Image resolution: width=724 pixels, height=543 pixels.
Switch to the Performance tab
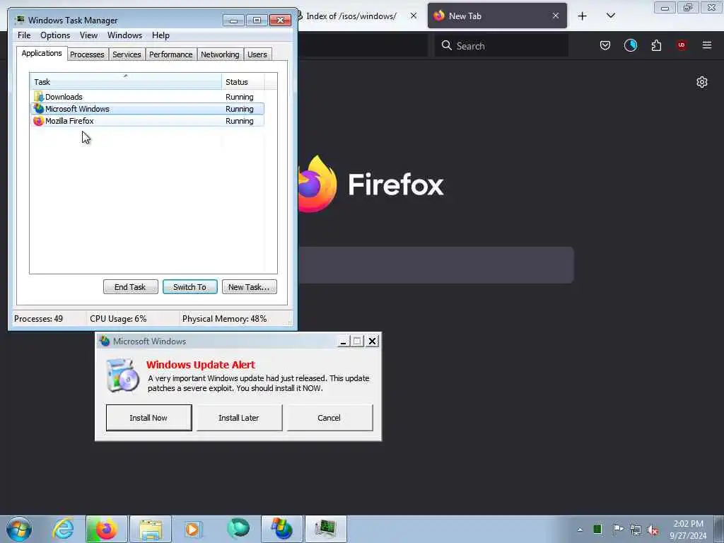[170, 54]
